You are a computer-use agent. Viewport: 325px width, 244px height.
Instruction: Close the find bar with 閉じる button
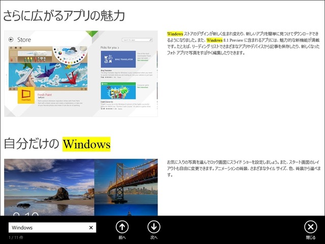[x=310, y=227]
